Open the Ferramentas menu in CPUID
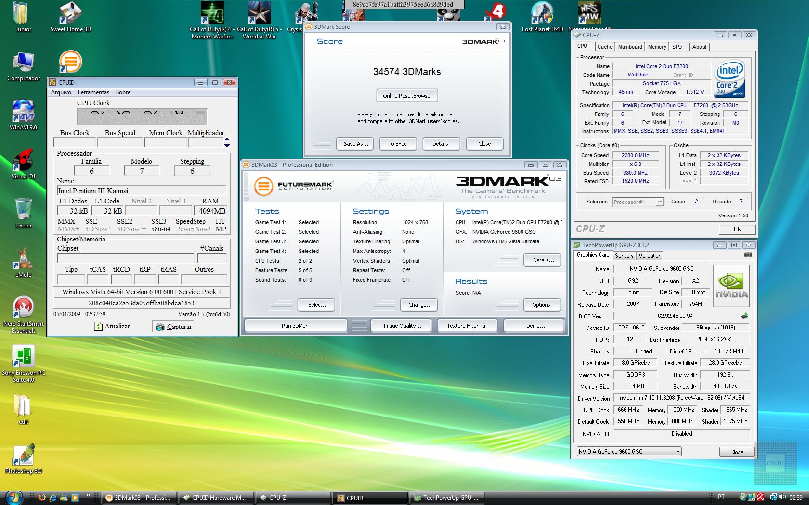The height and width of the screenshot is (505, 809). (93, 92)
